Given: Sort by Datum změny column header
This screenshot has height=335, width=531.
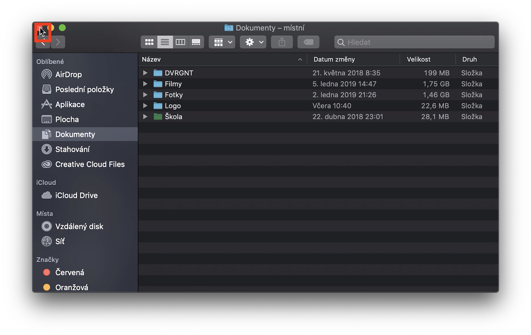Looking at the screenshot, I should point(334,59).
